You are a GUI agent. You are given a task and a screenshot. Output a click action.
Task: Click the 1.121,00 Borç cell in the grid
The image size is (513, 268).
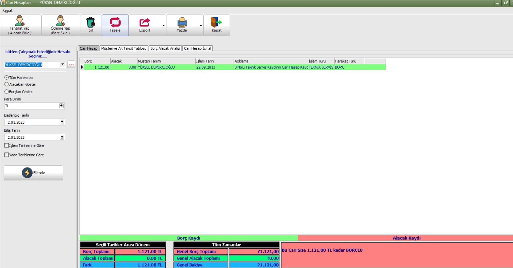(97, 67)
